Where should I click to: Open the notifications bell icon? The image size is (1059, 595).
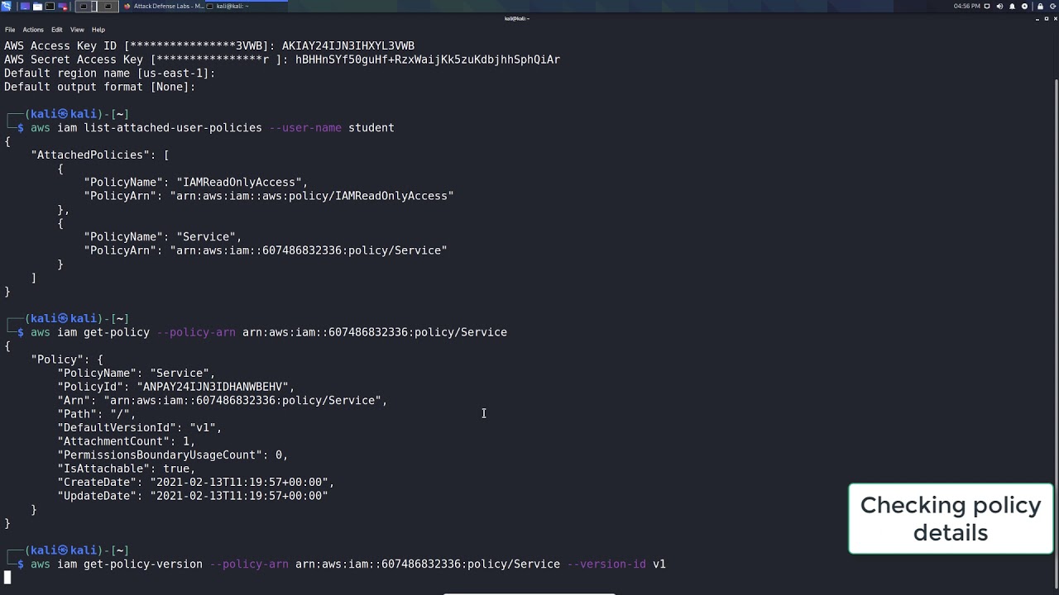(x=1012, y=6)
